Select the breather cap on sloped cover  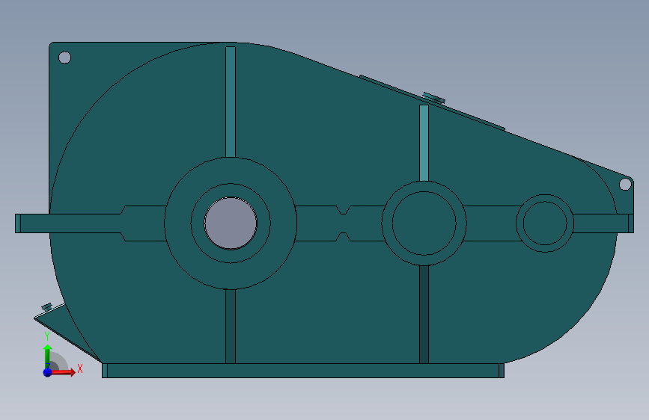433,98
